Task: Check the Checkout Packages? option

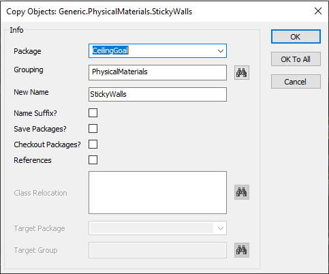Action: click(93, 144)
